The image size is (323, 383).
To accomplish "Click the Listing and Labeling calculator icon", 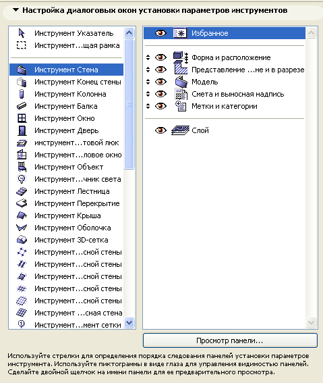I will [x=181, y=94].
